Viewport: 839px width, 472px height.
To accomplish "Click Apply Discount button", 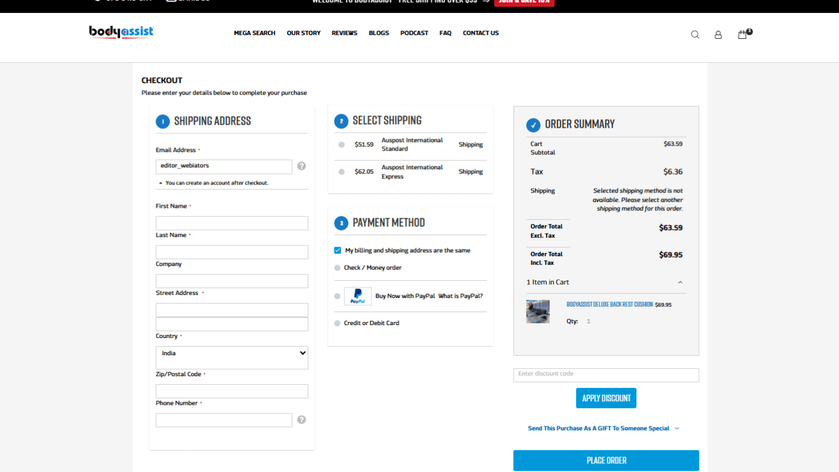I will click(x=606, y=398).
